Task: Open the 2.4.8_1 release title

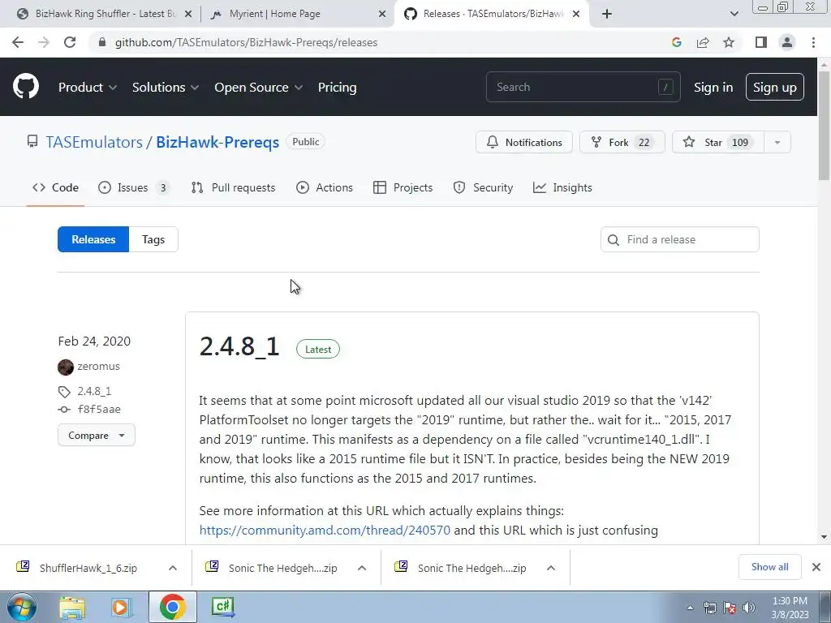Action: pyautogui.click(x=239, y=347)
